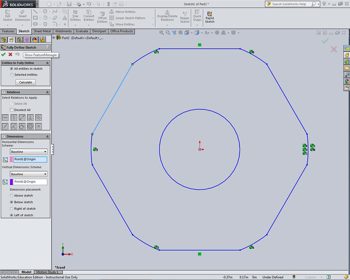Click the pink horizontal dimension color swatch
This screenshot has width=350, height=280.
(x=11, y=159)
